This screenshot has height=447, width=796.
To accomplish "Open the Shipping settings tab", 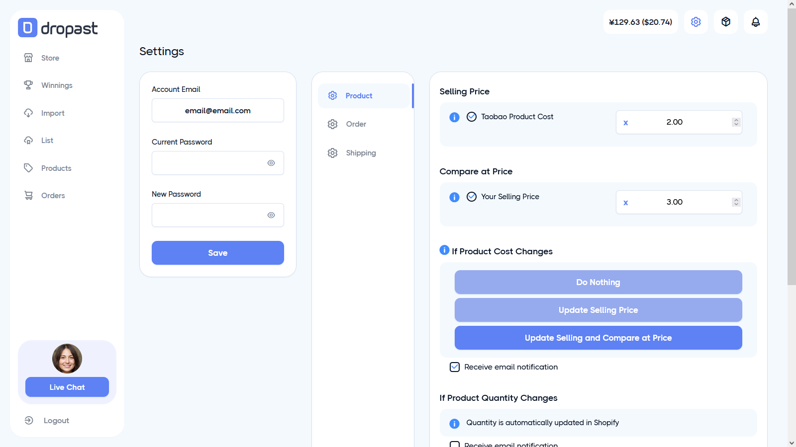I will pyautogui.click(x=361, y=153).
